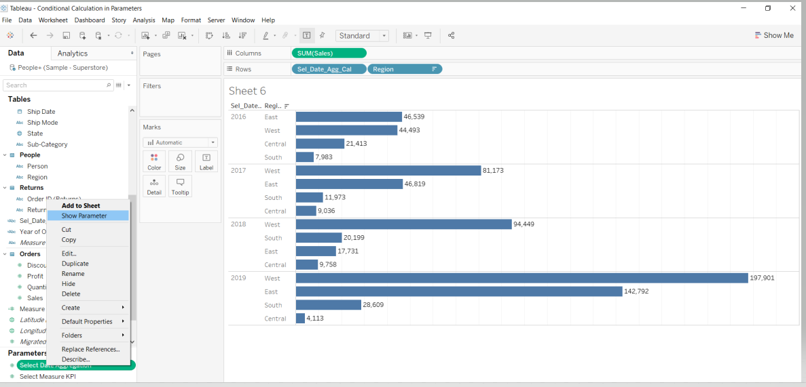The image size is (806, 387).
Task: Click the Save workbook icon
Action: 67,35
